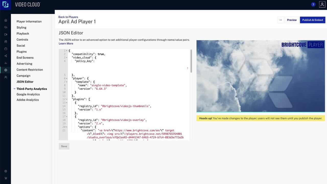Open the Styling section

[21, 28]
